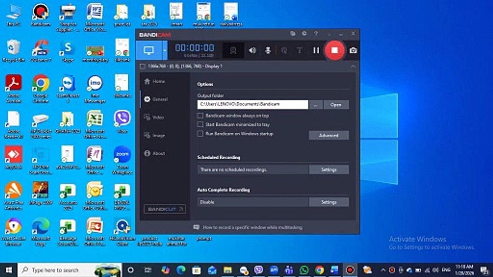This screenshot has width=493, height=277.
Task: Pause the Bandicam recording
Action: click(316, 50)
